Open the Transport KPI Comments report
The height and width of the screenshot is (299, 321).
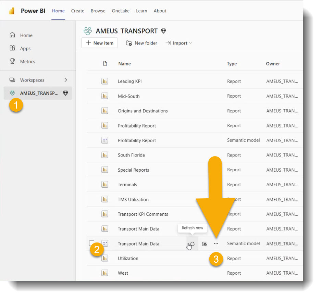(x=143, y=214)
